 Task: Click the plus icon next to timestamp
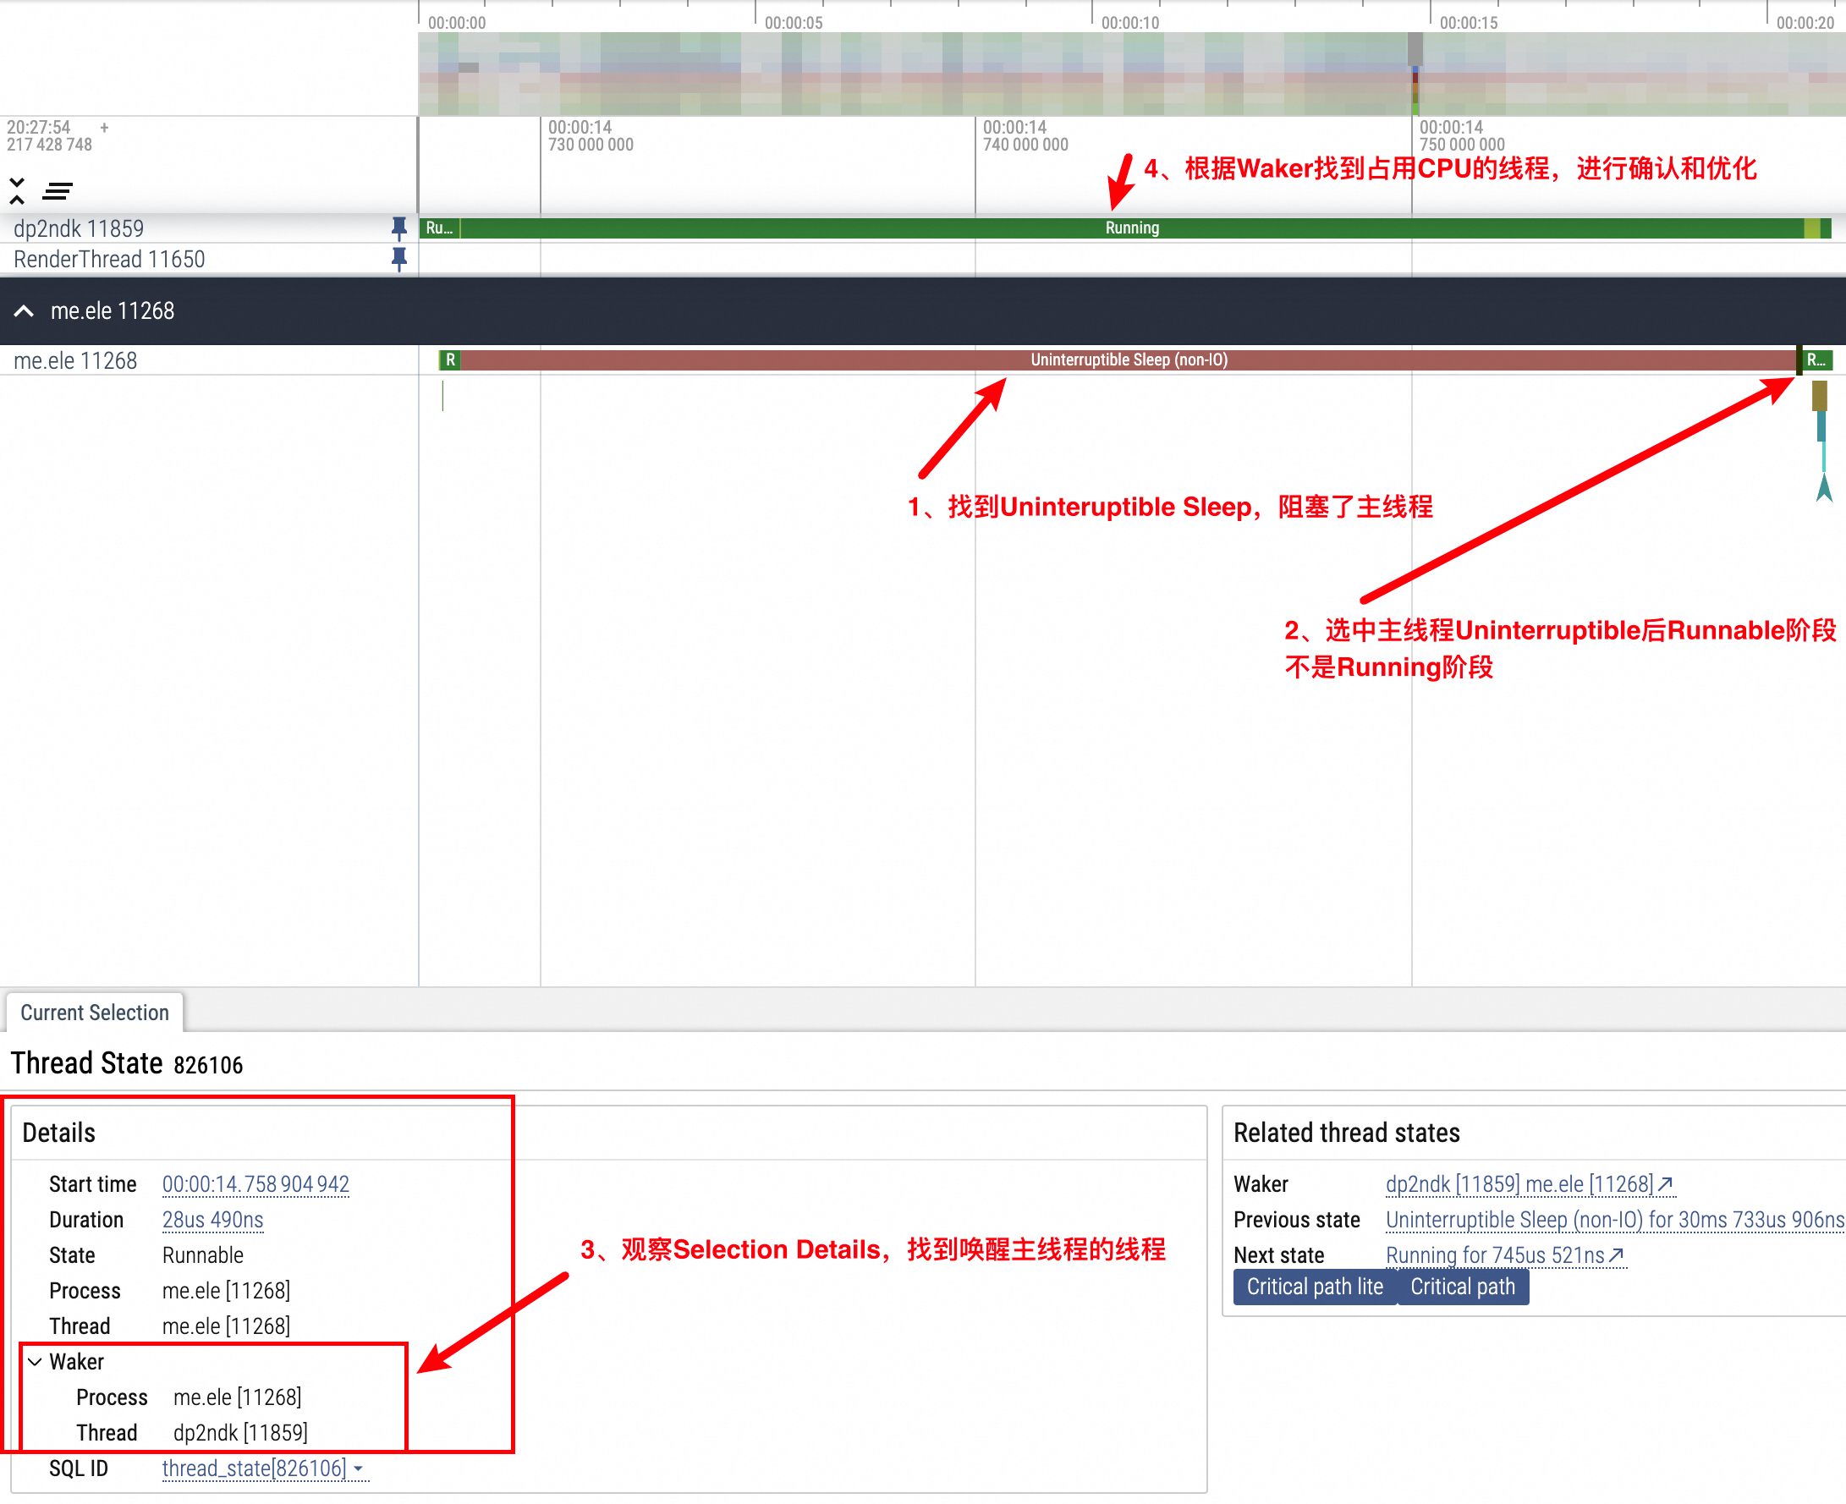click(x=104, y=128)
